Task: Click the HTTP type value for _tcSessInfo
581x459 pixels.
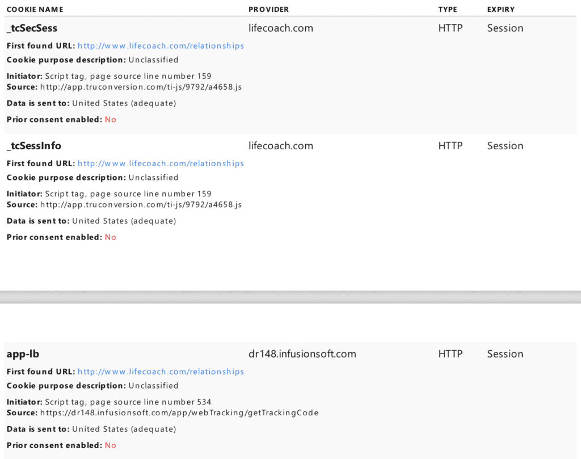Action: tap(450, 146)
